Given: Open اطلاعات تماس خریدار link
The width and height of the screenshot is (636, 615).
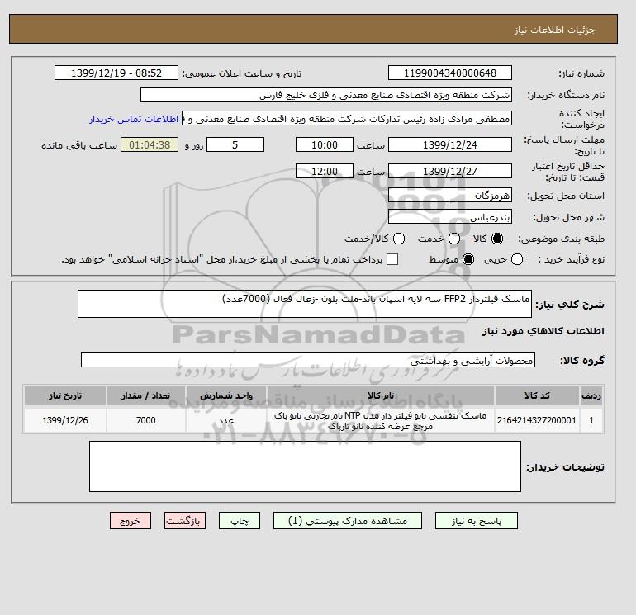Looking at the screenshot, I should coord(134,119).
